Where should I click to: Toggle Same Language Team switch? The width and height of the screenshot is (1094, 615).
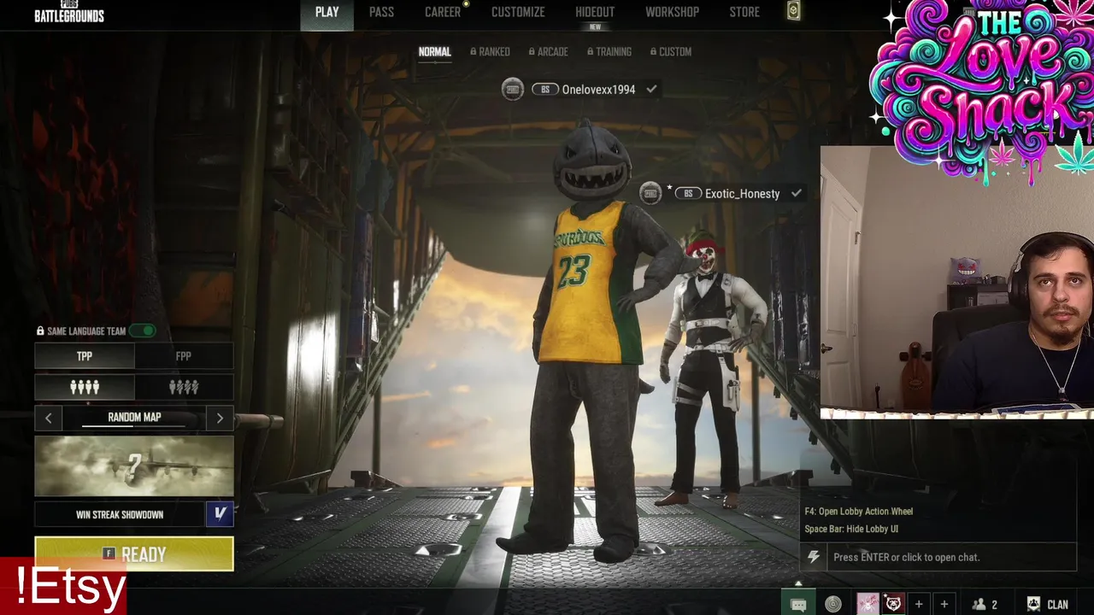click(x=143, y=331)
